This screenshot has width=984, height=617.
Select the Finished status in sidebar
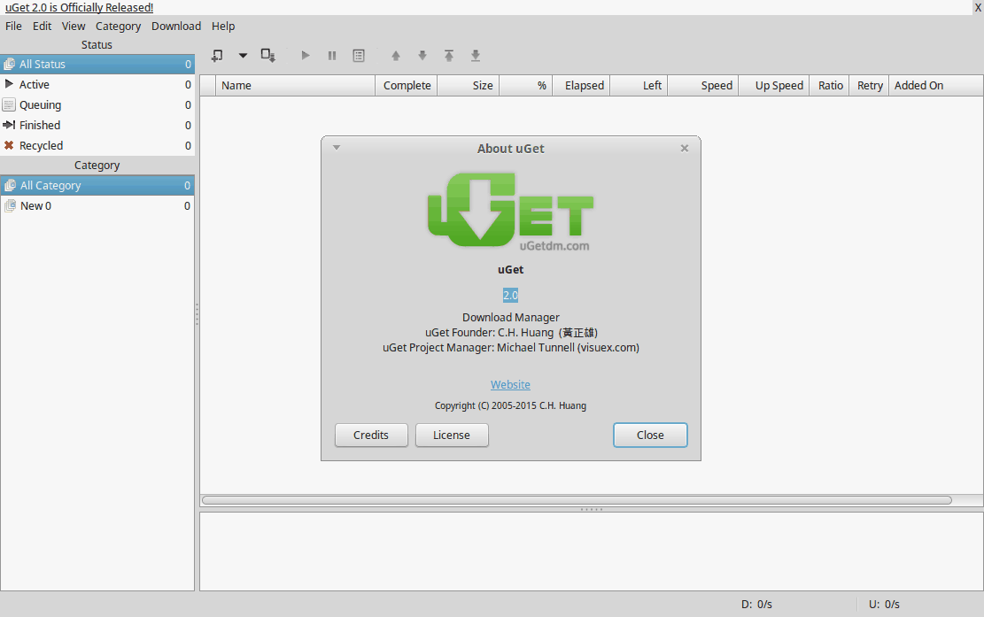click(x=38, y=125)
